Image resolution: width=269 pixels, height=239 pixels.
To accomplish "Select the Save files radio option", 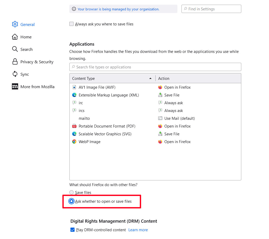I will point(71,192).
